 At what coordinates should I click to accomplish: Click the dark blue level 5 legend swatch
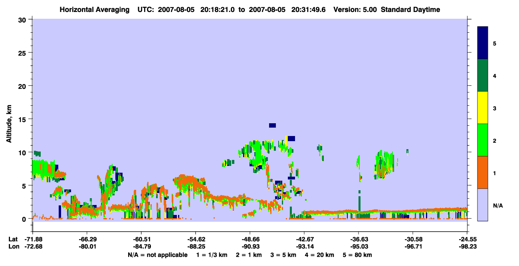[x=483, y=43]
